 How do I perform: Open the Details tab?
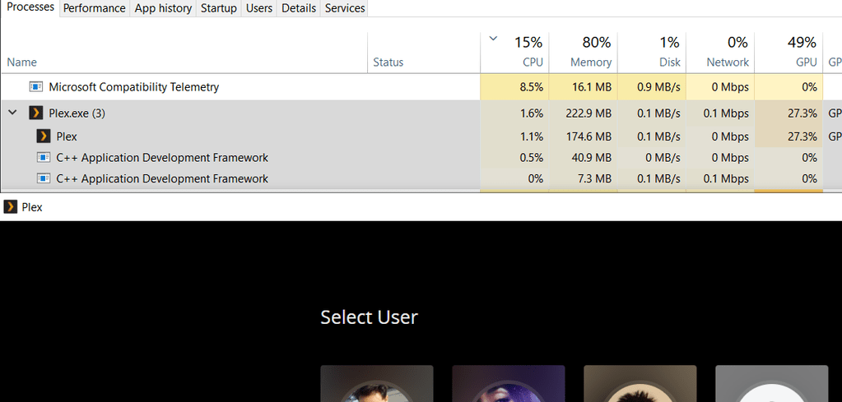pos(298,8)
